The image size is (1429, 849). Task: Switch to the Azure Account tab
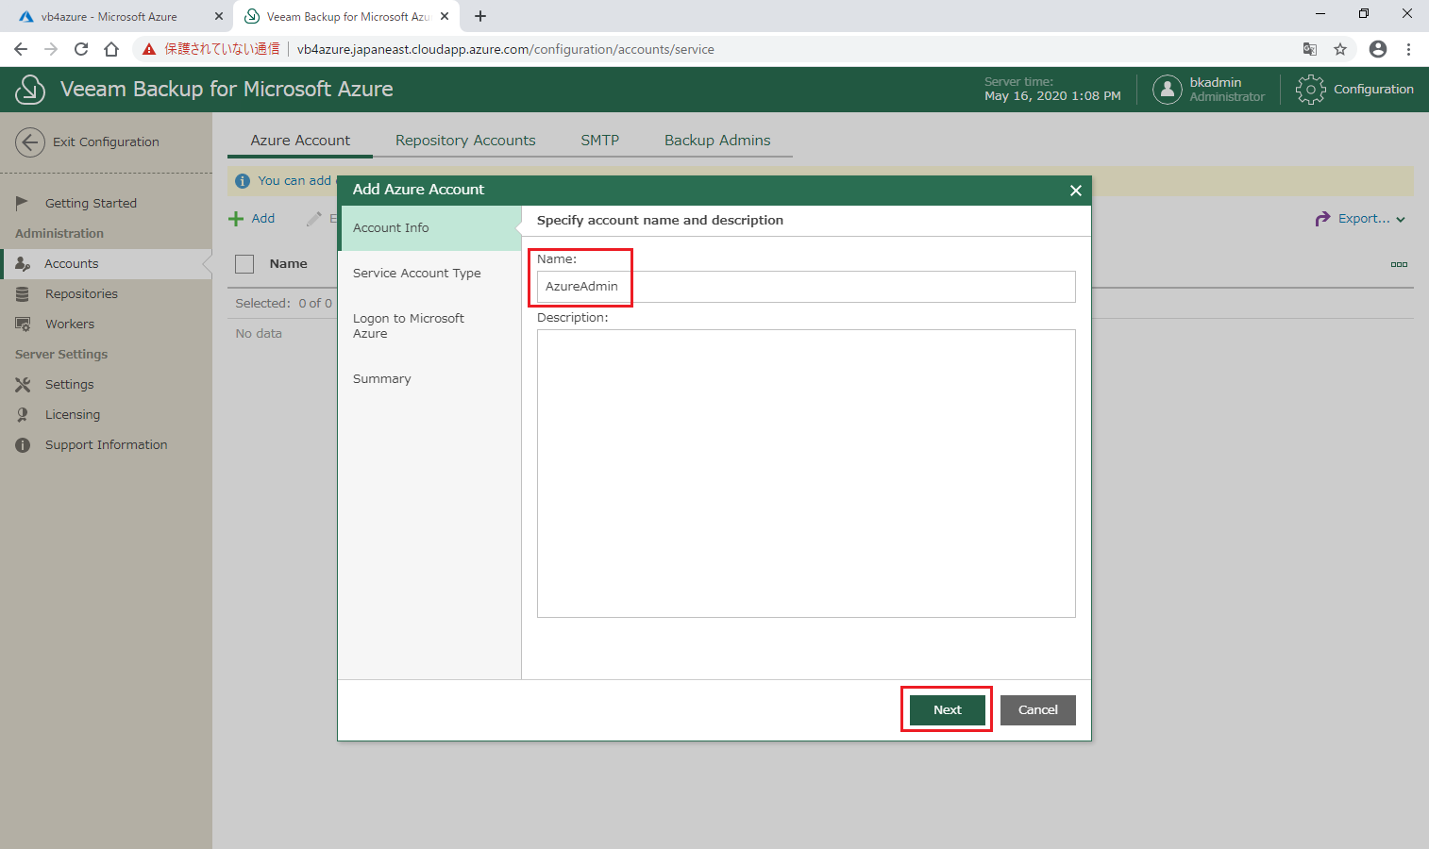[x=300, y=141]
